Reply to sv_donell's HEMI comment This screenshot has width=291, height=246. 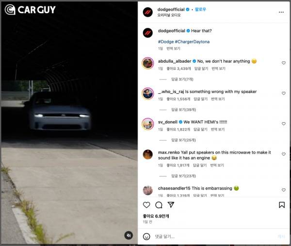coord(200,130)
